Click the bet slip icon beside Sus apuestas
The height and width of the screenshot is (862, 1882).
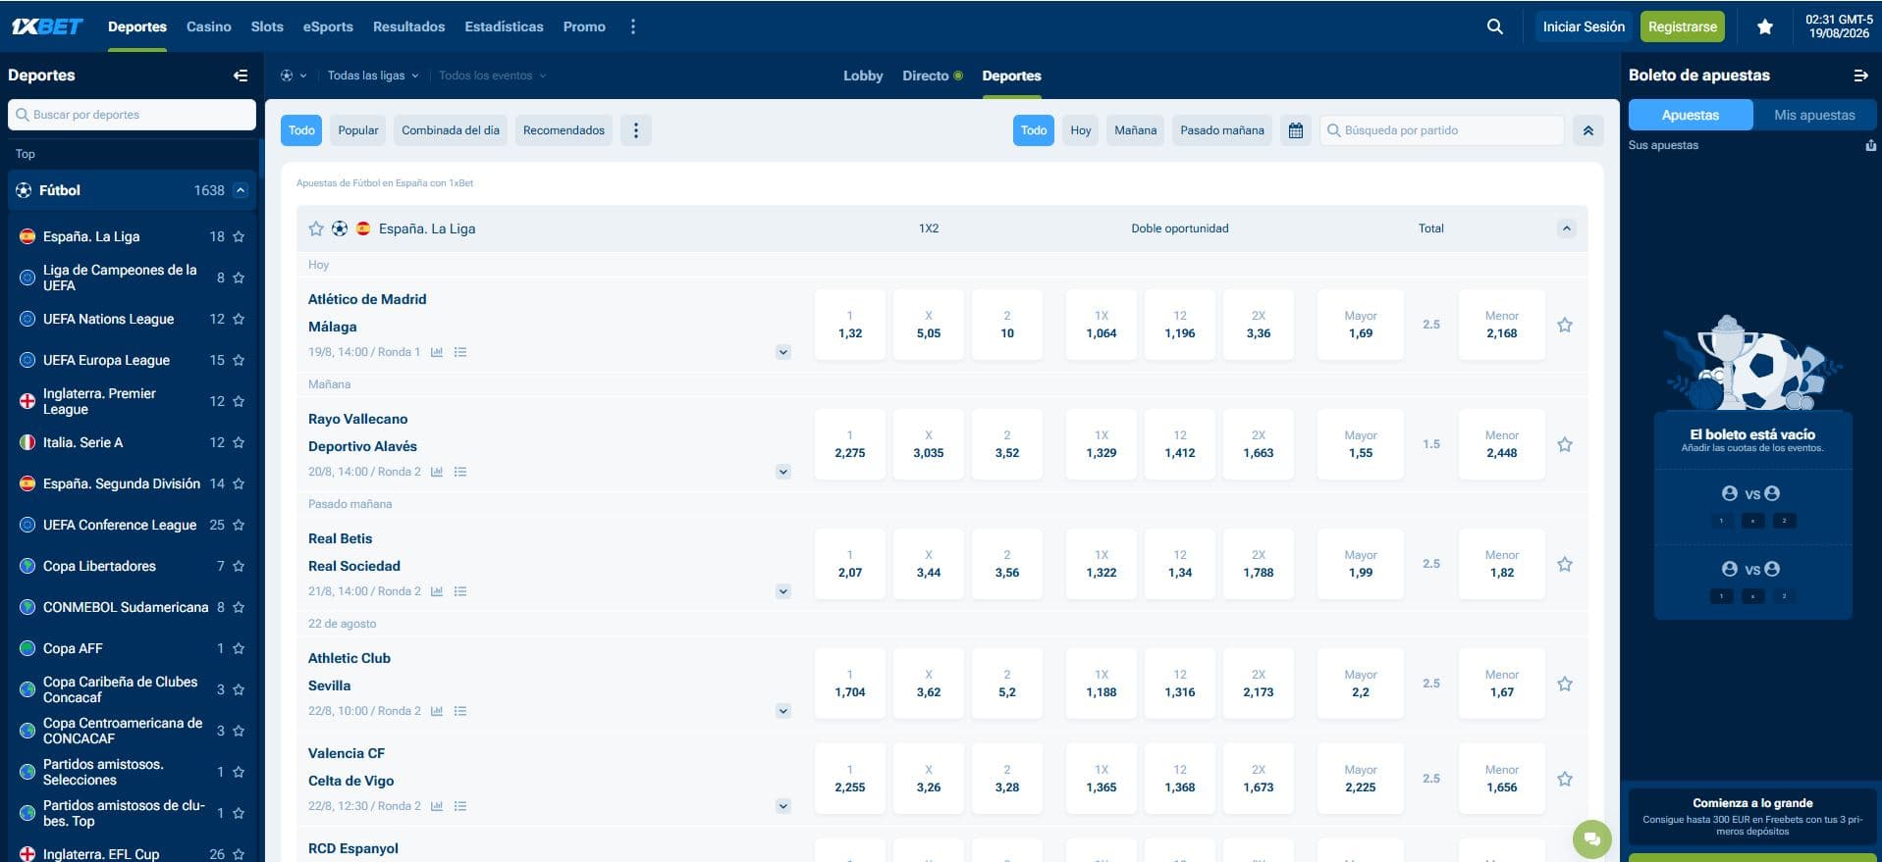tap(1870, 145)
